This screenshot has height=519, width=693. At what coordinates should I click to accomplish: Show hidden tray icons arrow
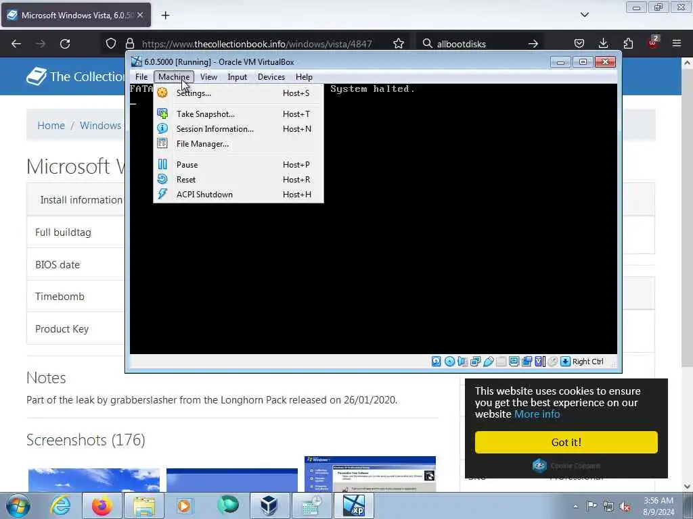(575, 506)
